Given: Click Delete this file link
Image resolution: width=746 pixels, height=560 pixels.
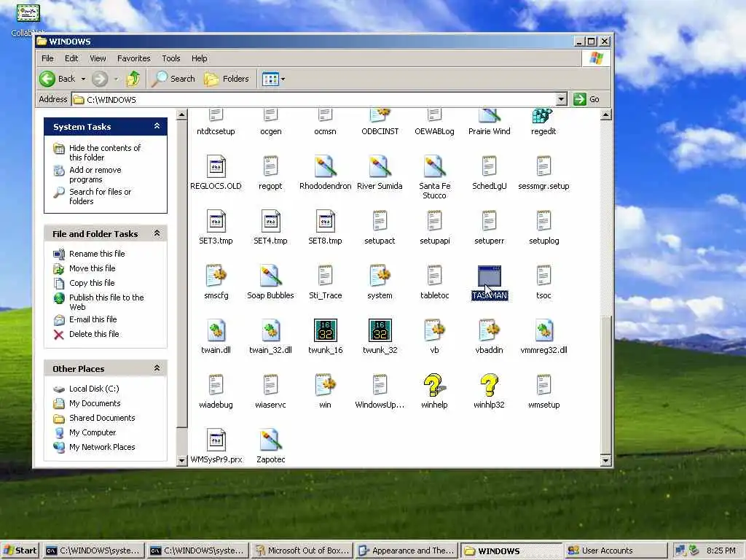Looking at the screenshot, I should coord(94,334).
